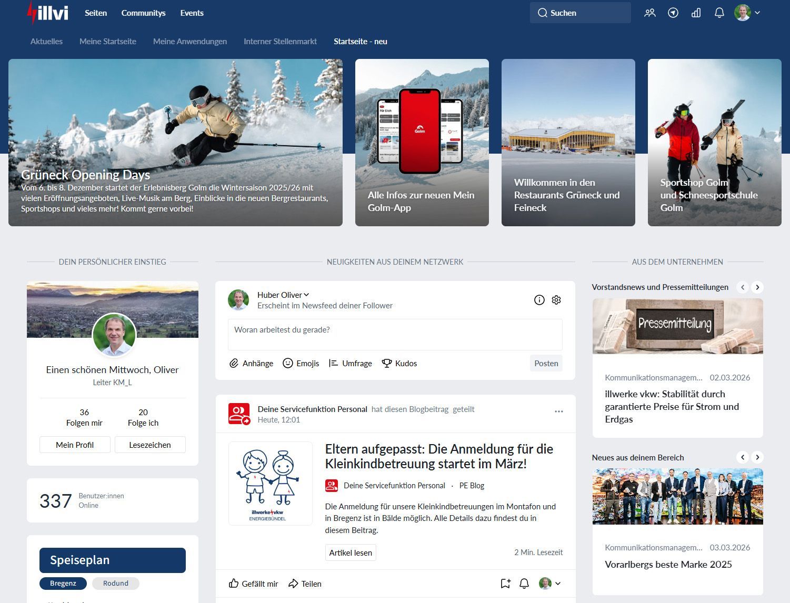
Task: Open PE Blog link
Action: (472, 486)
